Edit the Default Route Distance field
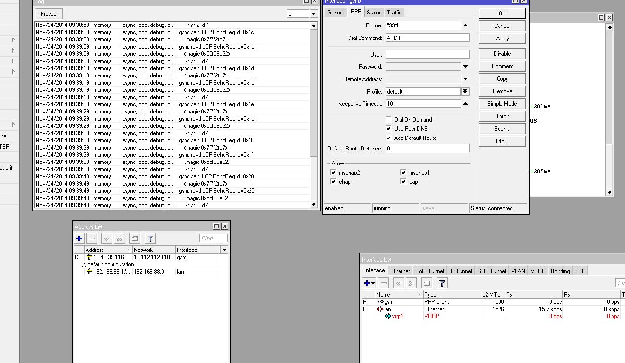 click(427, 149)
